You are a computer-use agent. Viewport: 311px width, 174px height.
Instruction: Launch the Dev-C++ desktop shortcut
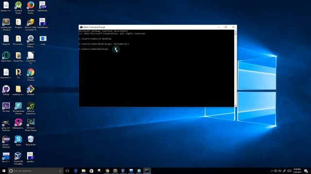(x=6, y=157)
